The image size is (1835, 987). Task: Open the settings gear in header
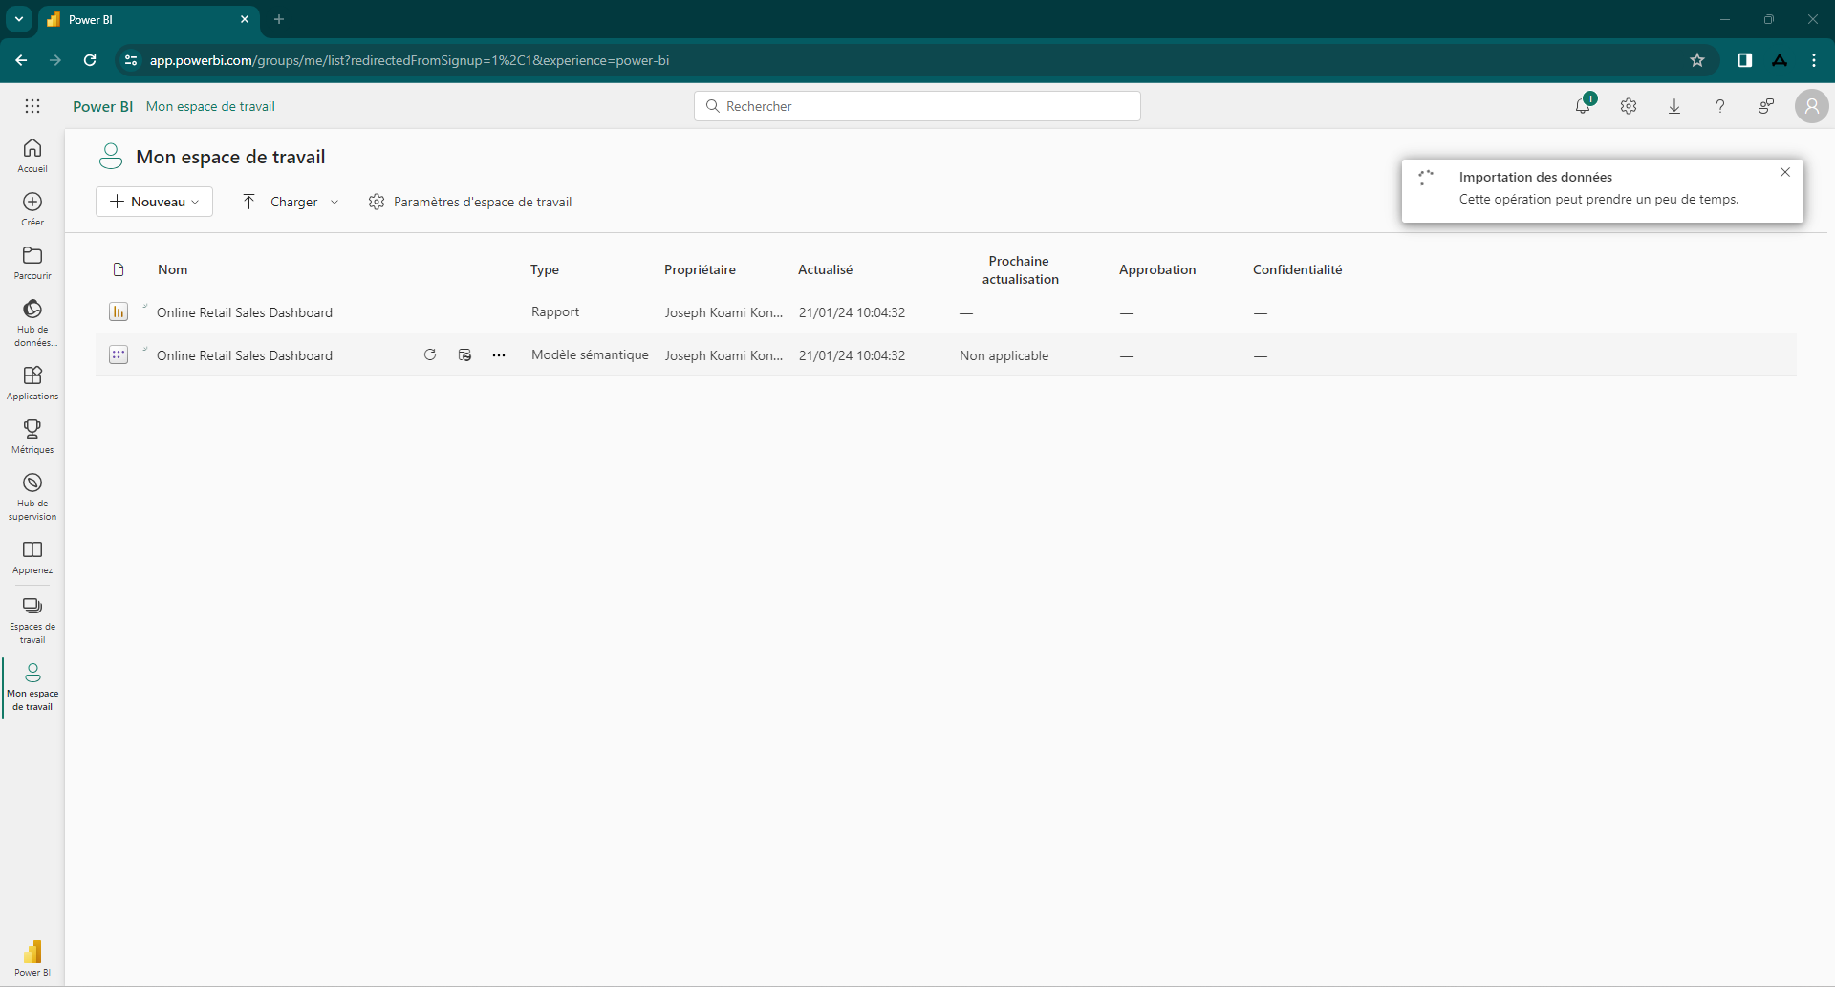[x=1629, y=106]
